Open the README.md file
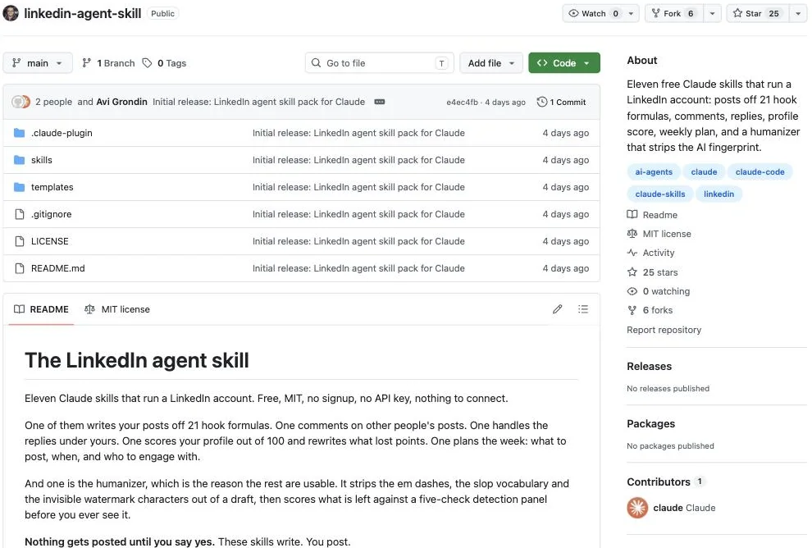This screenshot has width=812, height=548. coord(58,268)
